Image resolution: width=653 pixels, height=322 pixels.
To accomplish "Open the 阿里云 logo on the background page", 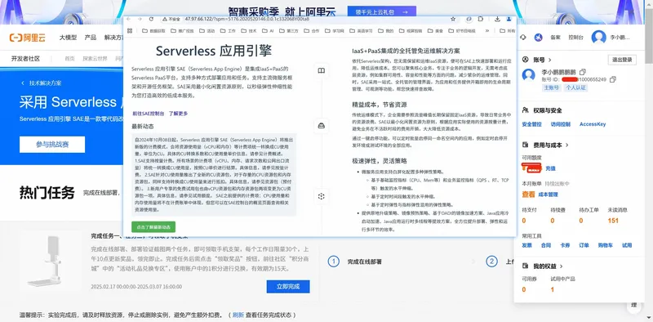I will click(x=27, y=38).
